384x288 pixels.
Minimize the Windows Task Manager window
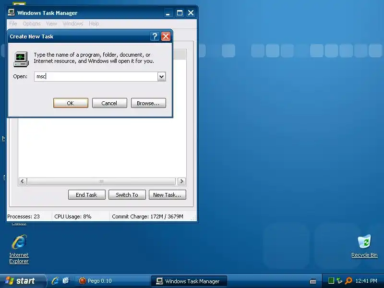168,13
